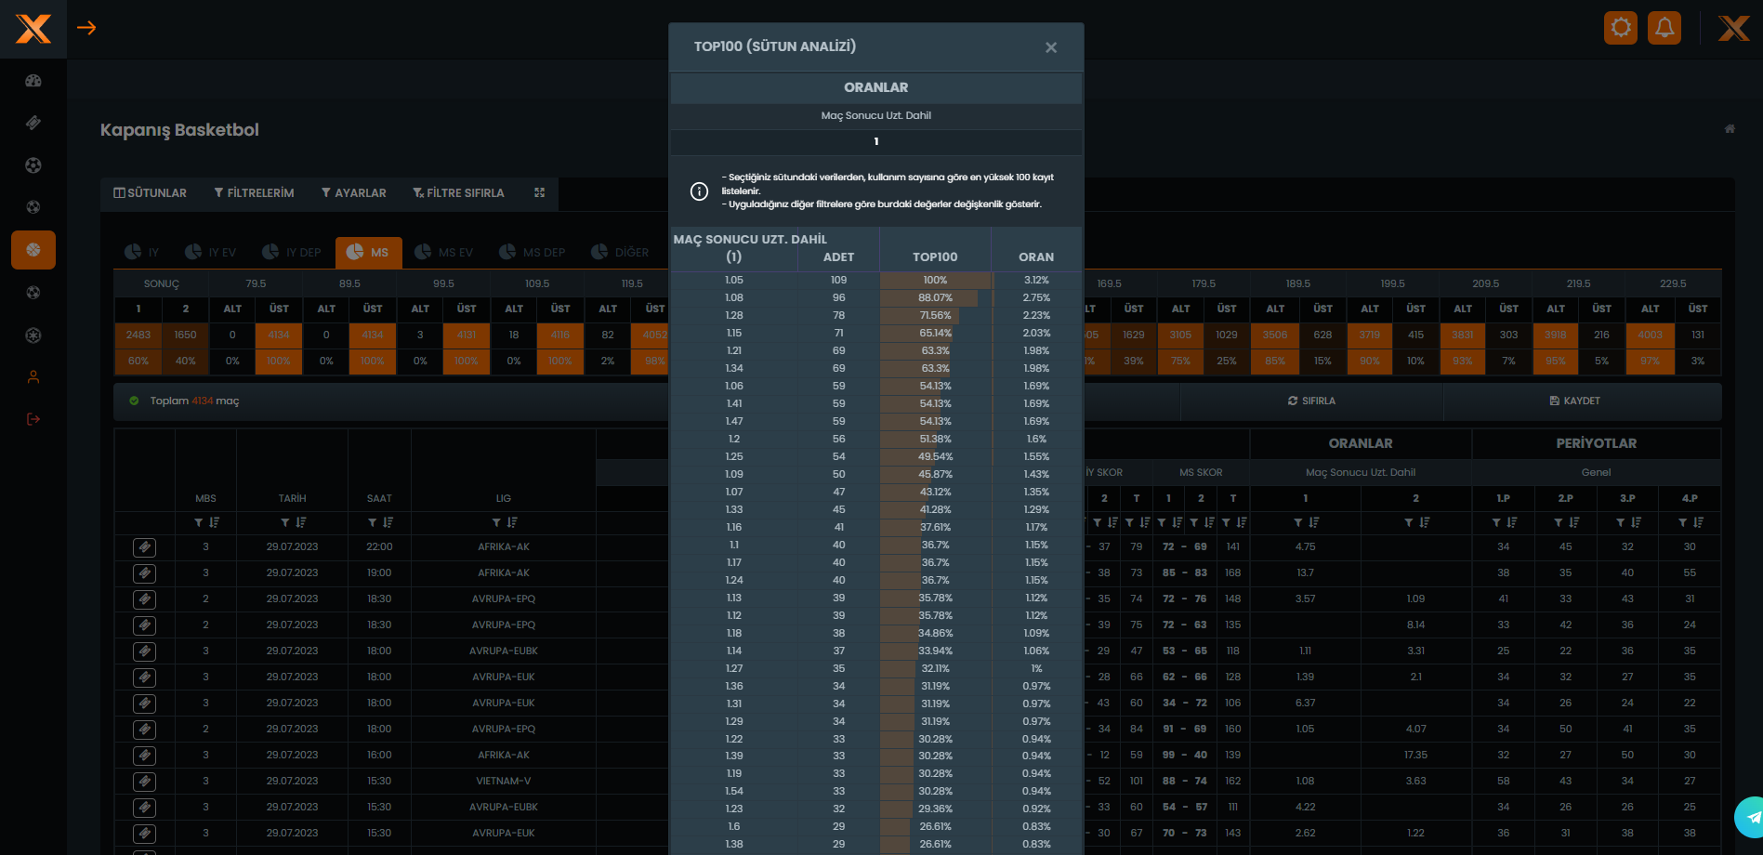Screen dimensions: 1763x855
Task: Open the Telegram floating chat button
Action: (1752, 818)
